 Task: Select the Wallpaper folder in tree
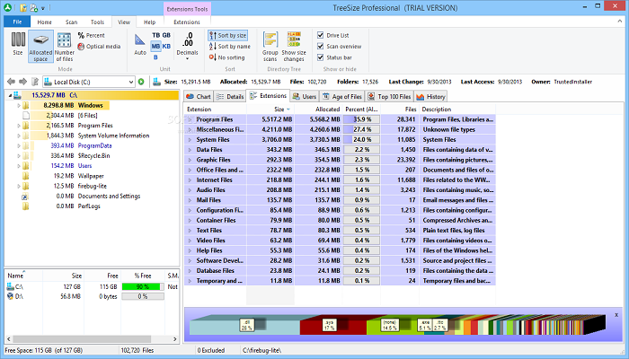91,176
